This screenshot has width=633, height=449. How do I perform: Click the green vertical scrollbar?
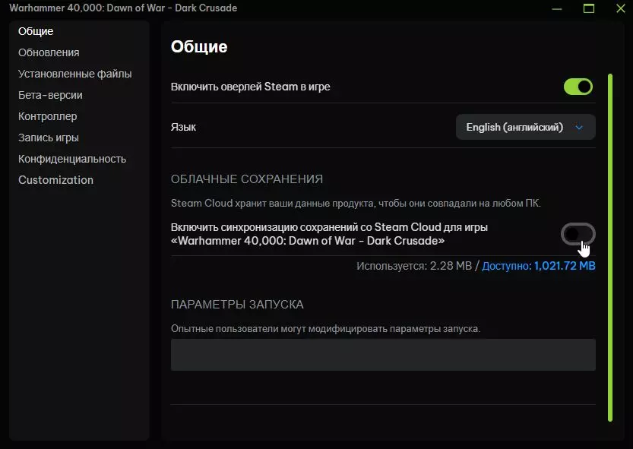tap(610, 248)
